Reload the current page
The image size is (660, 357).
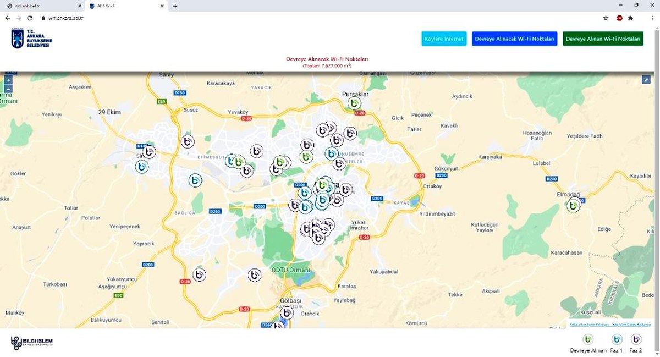point(30,18)
